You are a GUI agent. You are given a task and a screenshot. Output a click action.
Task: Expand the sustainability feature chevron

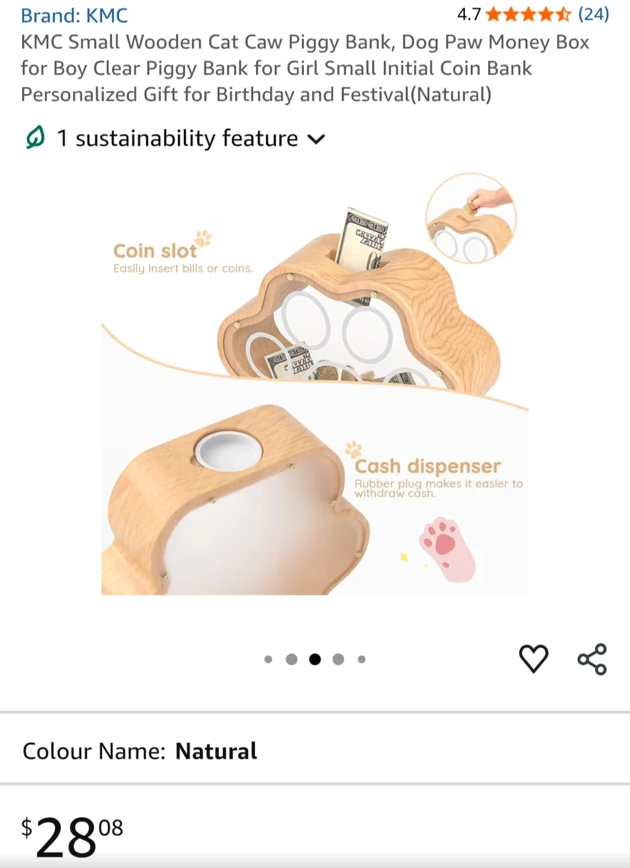click(317, 139)
